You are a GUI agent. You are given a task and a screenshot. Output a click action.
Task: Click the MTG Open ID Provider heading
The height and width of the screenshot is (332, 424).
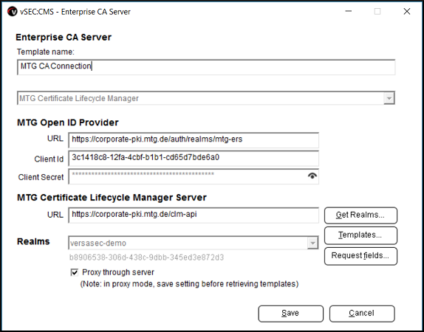(x=68, y=122)
